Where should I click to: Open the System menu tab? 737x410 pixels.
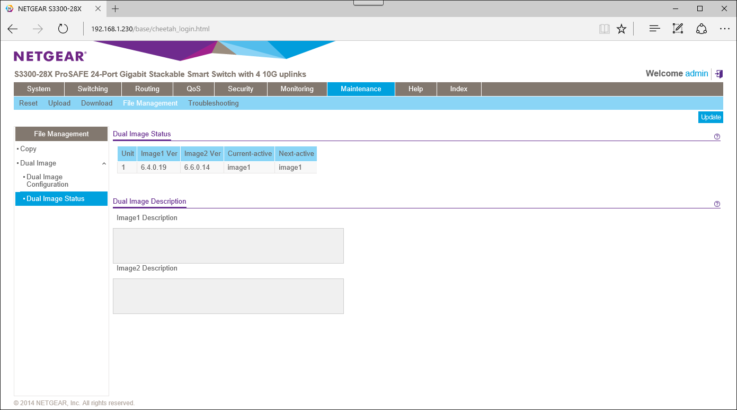[39, 89]
